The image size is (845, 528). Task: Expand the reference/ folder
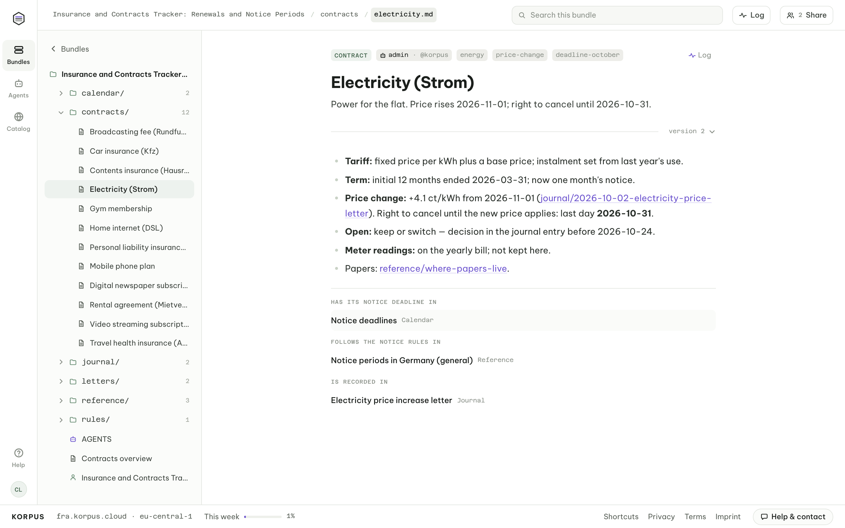(x=61, y=400)
